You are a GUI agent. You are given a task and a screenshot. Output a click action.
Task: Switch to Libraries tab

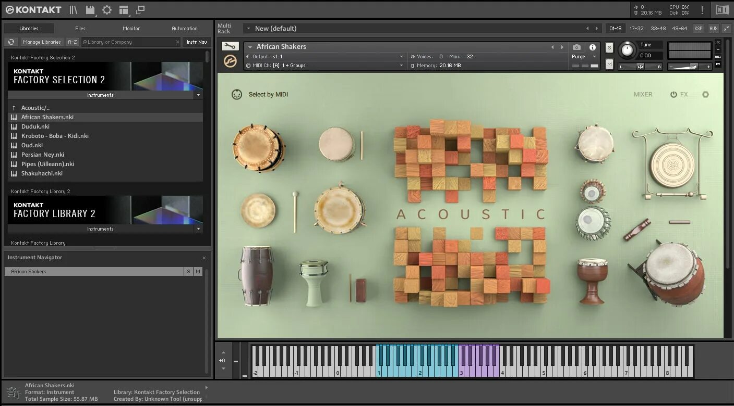pos(29,28)
